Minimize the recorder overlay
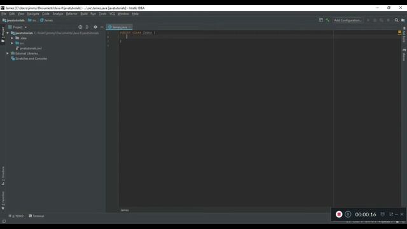This screenshot has height=229, width=407. pyautogui.click(x=396, y=214)
